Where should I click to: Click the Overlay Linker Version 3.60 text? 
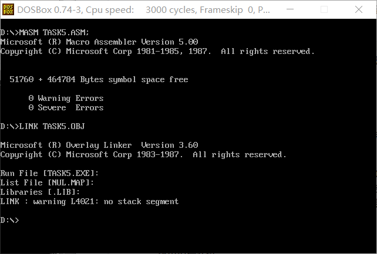[x=132, y=145]
